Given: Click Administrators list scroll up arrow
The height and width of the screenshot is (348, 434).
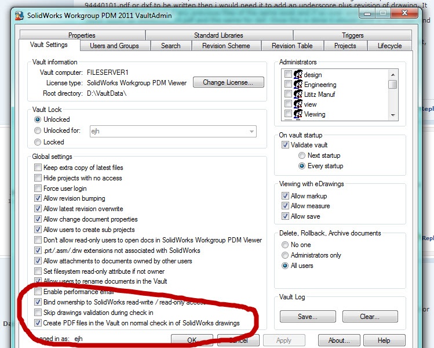Looking at the screenshot, I should pyautogui.click(x=393, y=75).
